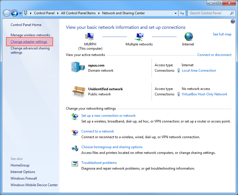
Task: Click the Multiple networks icon
Action: [x=139, y=37]
